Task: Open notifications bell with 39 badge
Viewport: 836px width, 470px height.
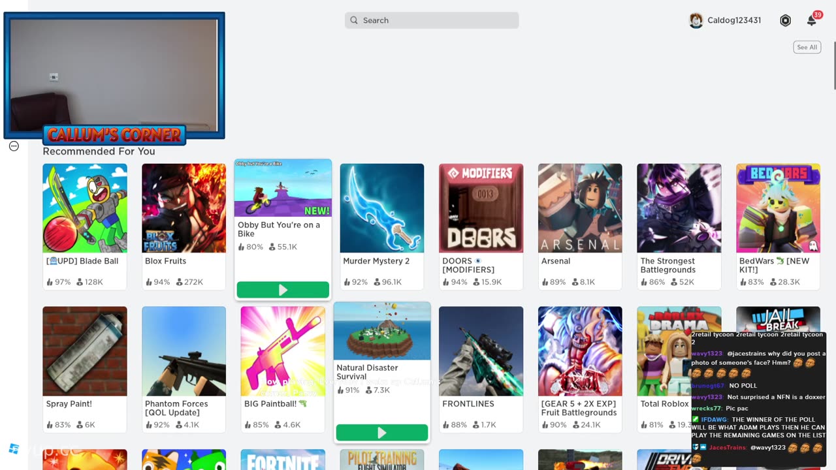Action: coord(812,20)
